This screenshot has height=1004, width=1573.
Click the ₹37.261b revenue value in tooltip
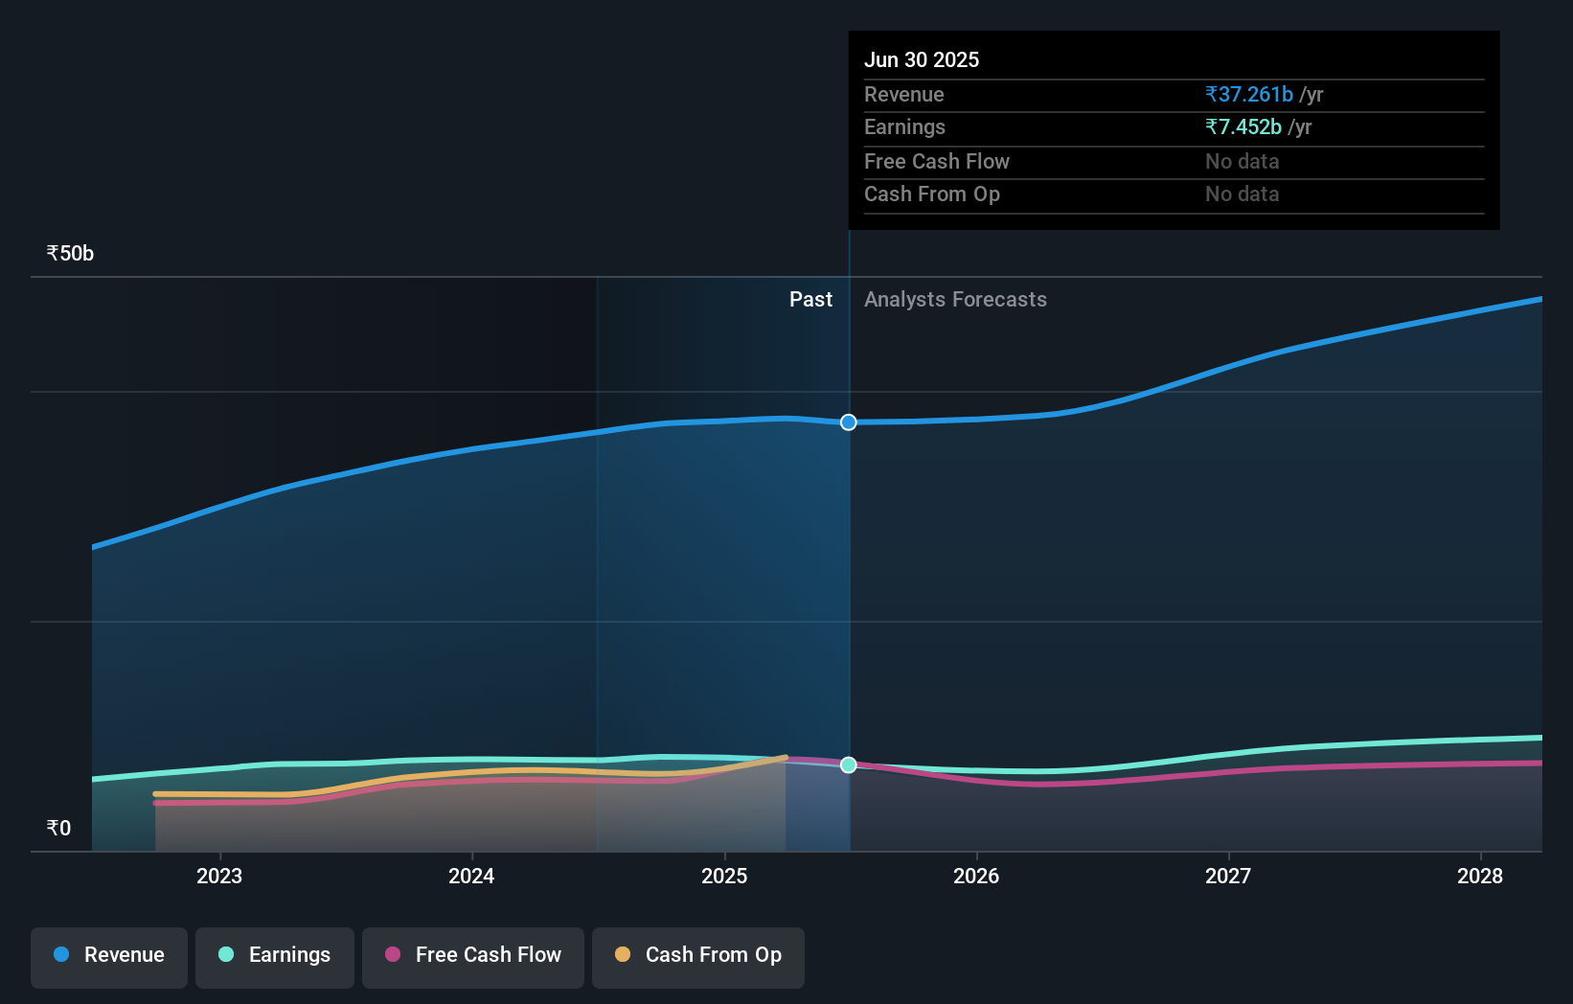coord(1249,94)
